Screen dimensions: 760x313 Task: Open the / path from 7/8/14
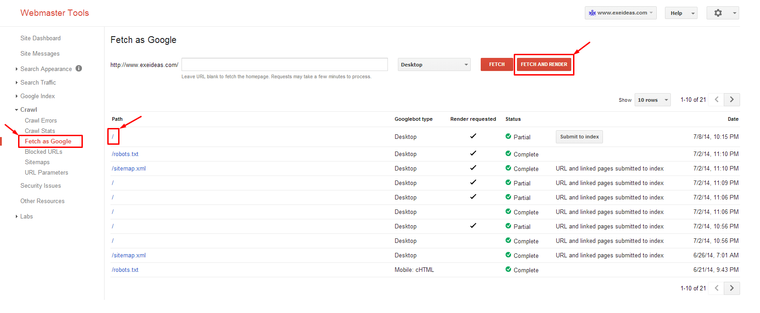click(113, 137)
